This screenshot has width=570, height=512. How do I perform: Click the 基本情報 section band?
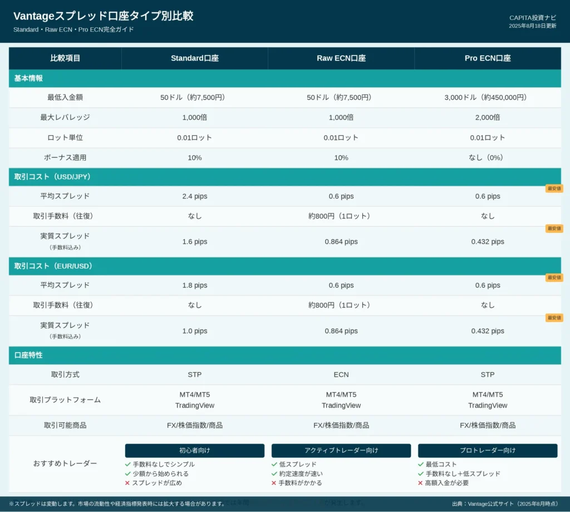coord(284,78)
